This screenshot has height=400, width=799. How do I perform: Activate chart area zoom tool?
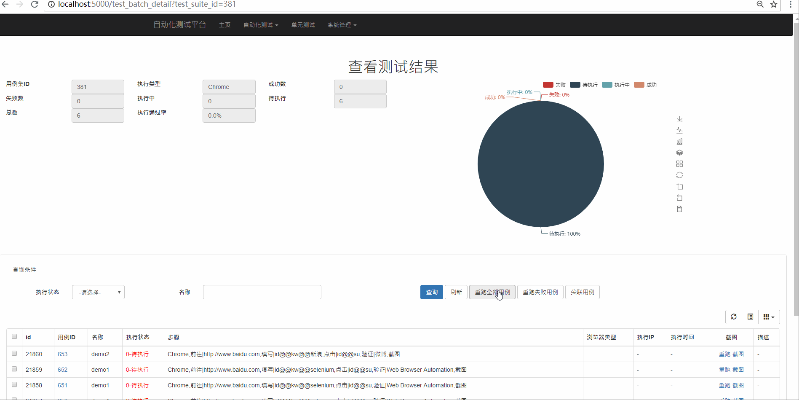(679, 186)
